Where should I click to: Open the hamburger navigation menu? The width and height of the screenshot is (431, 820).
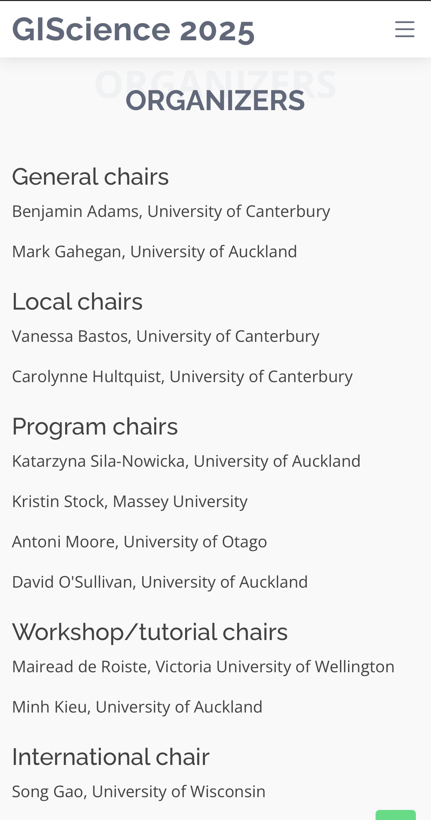click(404, 30)
